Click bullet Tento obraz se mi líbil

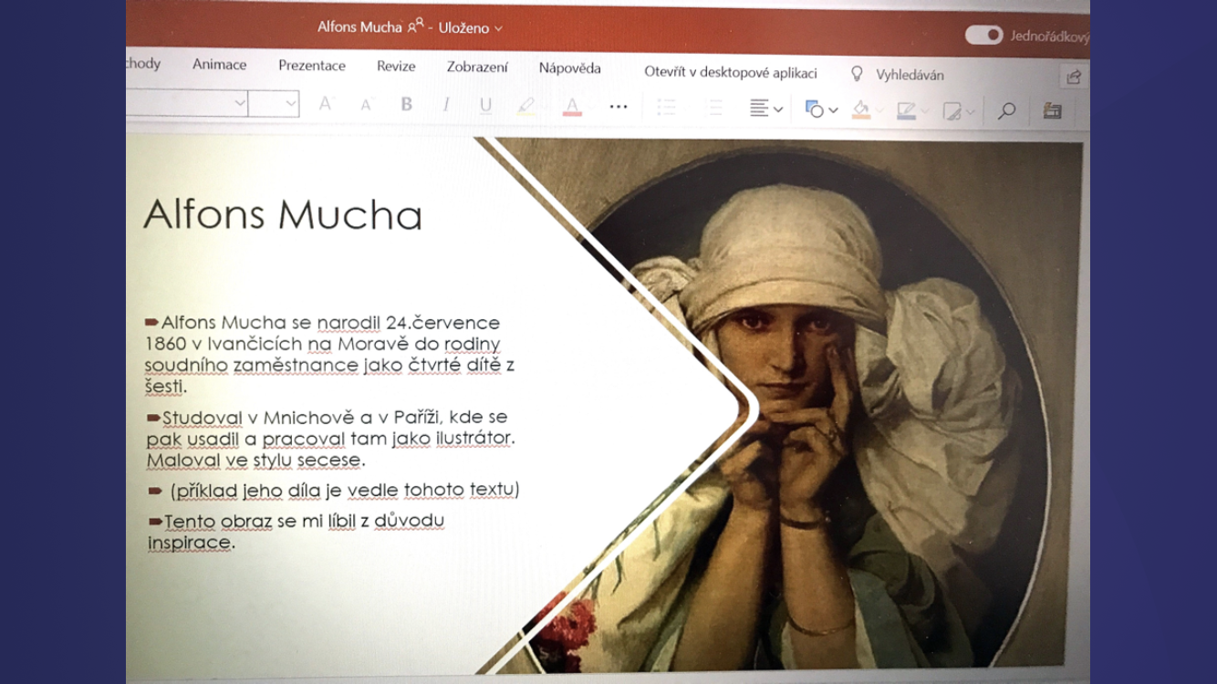click(296, 532)
